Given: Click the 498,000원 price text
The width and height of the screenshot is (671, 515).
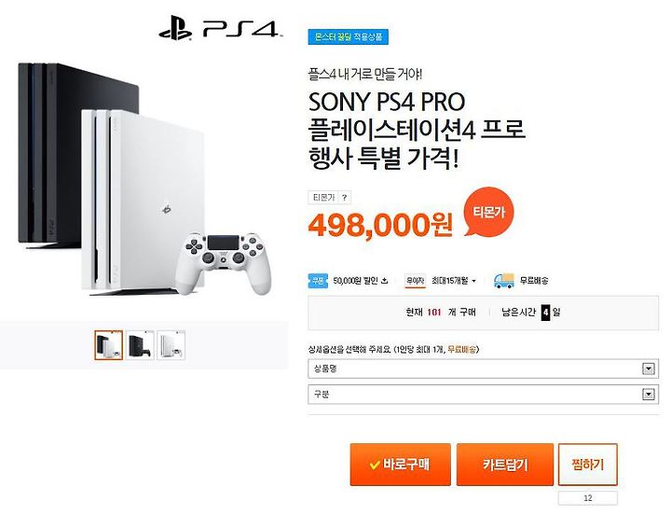Looking at the screenshot, I should coord(380,225).
